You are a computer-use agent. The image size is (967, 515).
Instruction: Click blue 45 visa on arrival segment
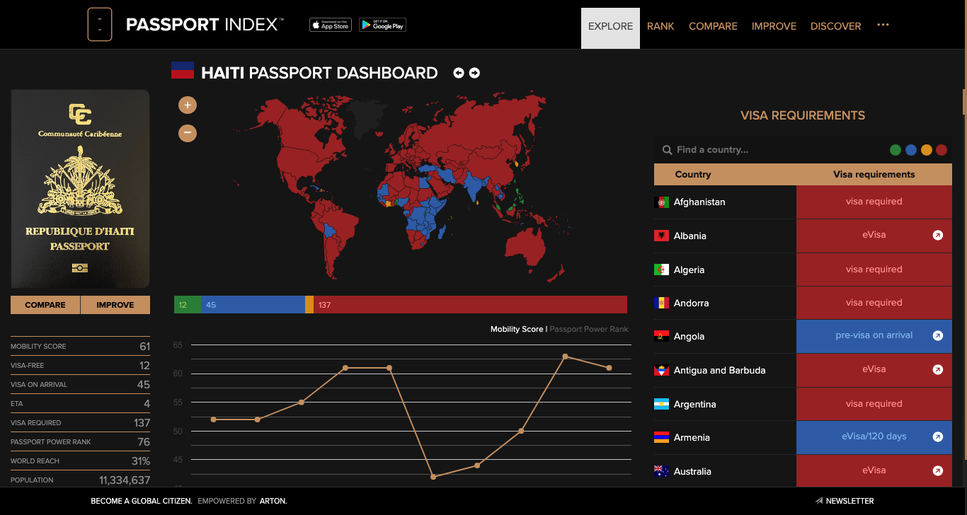[253, 305]
